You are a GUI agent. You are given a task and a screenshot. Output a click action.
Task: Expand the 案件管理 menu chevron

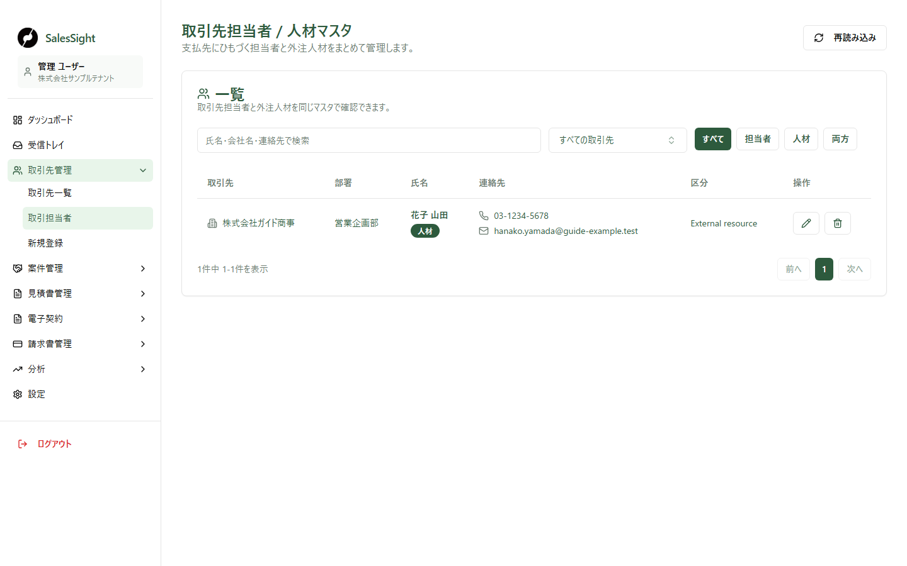143,269
